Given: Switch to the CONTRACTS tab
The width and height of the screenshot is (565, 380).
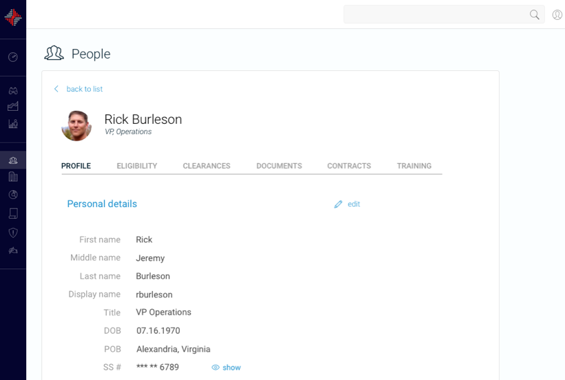Looking at the screenshot, I should [x=349, y=166].
